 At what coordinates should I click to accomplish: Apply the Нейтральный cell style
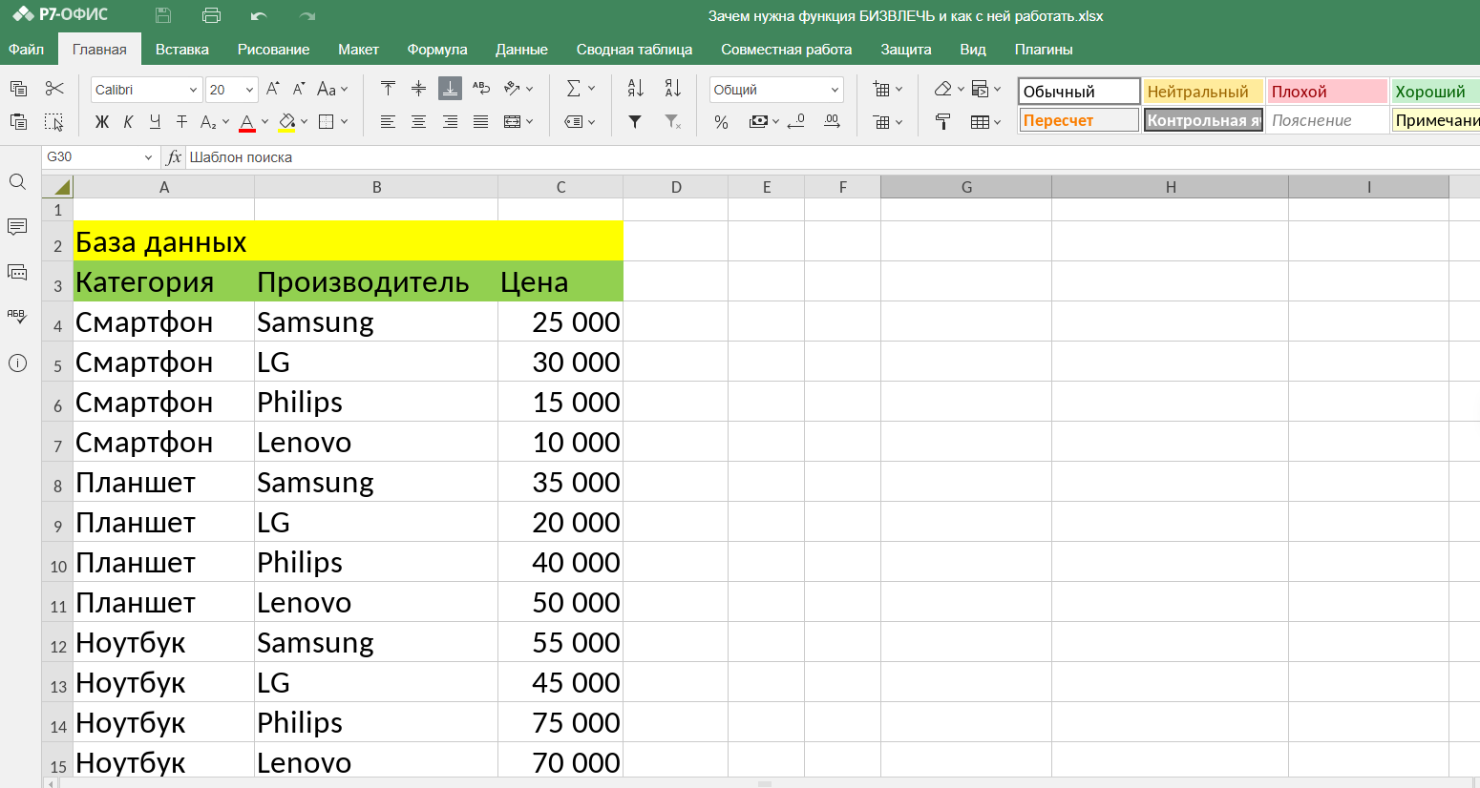(1204, 92)
